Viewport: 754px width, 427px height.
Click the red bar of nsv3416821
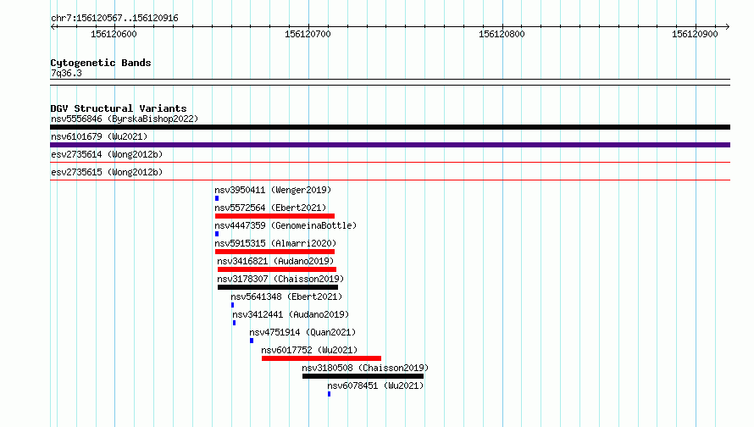(277, 269)
